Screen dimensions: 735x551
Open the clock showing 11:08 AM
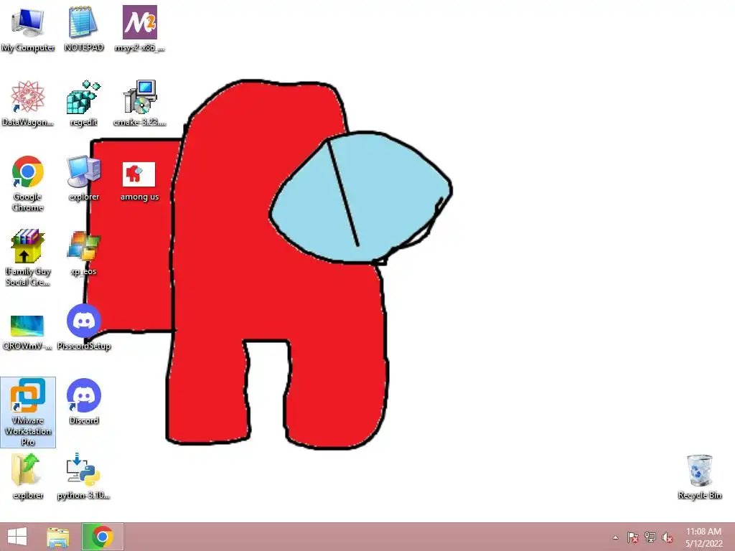coord(703,537)
